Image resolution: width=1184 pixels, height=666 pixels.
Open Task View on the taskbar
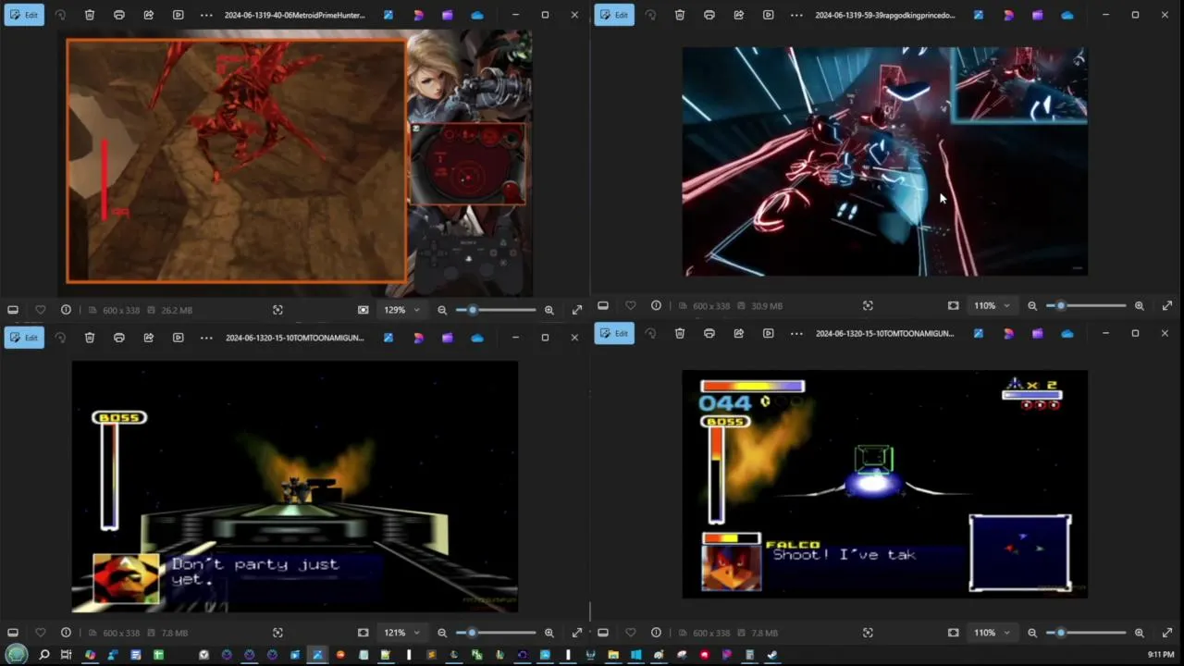pos(66,655)
